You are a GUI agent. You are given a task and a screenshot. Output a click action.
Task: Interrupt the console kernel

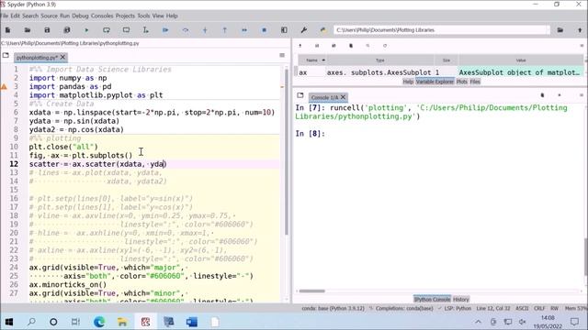[560, 95]
